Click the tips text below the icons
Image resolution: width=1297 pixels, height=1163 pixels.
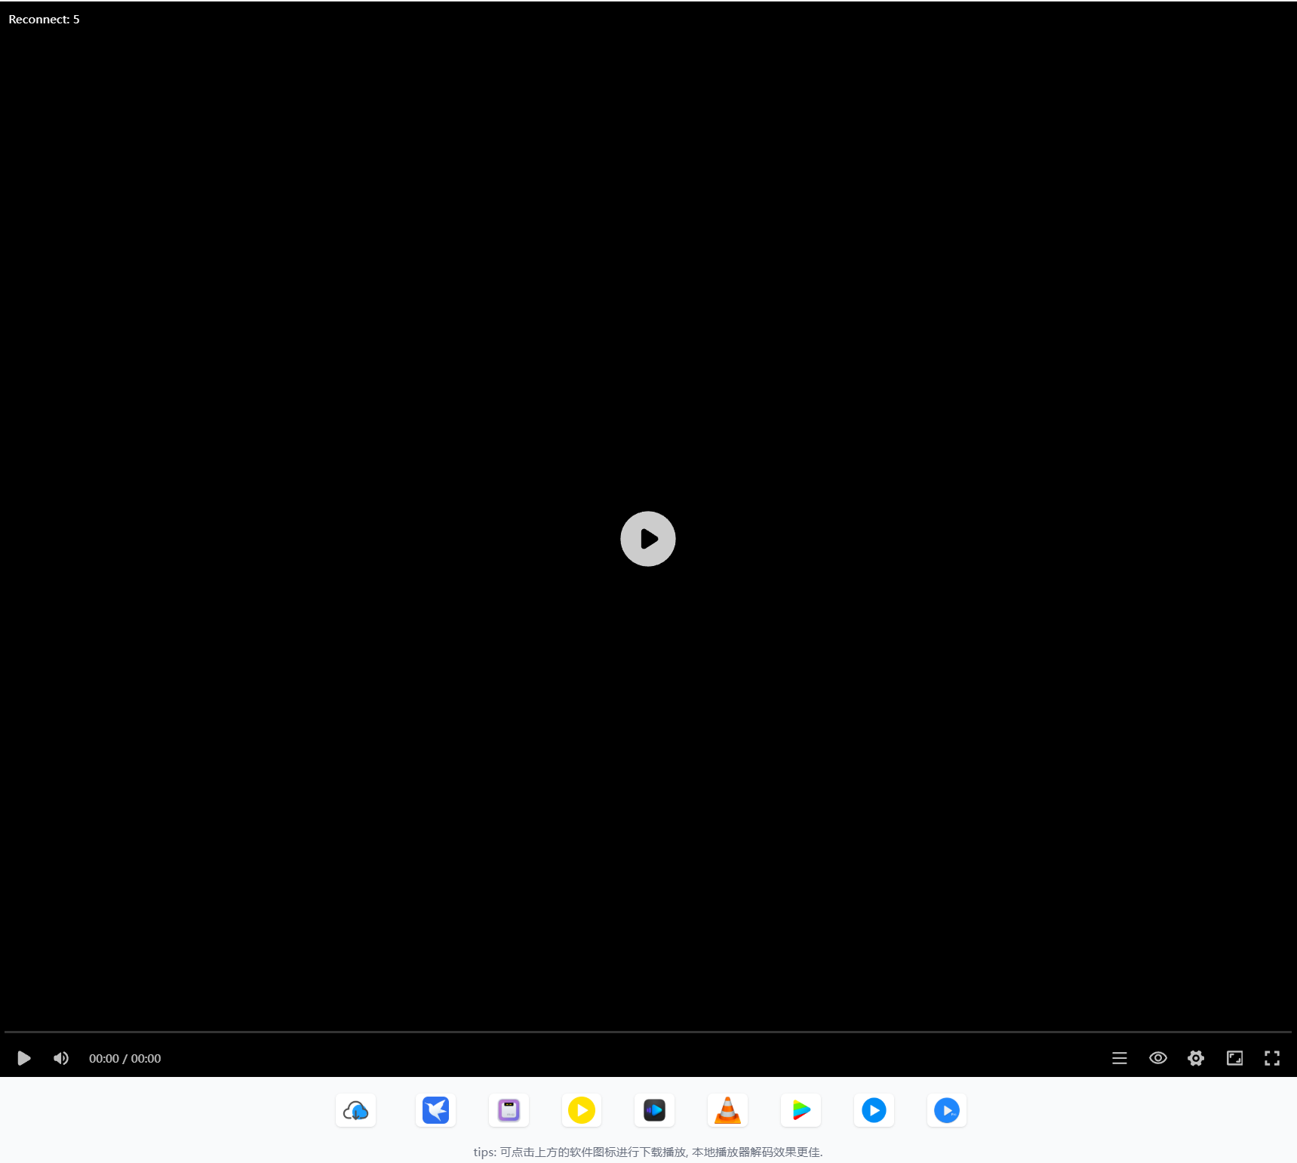647,1152
